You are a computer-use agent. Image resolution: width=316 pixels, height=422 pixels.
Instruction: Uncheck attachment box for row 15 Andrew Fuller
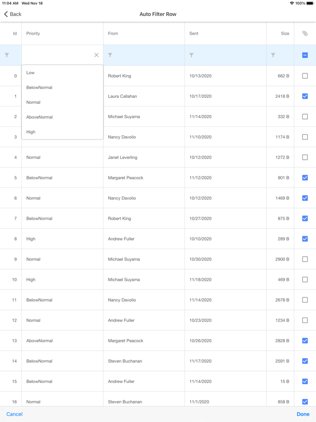point(305,381)
